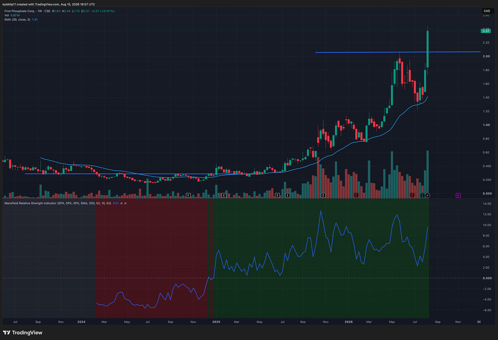Click the 2024 label on the time axis
This screenshot has width=498, height=340.
pos(81,322)
